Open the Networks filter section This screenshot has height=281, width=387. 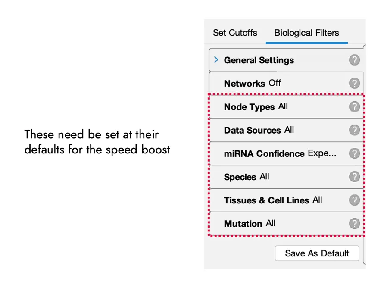pyautogui.click(x=252, y=83)
